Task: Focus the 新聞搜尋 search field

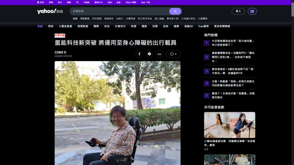Action: click(119, 11)
